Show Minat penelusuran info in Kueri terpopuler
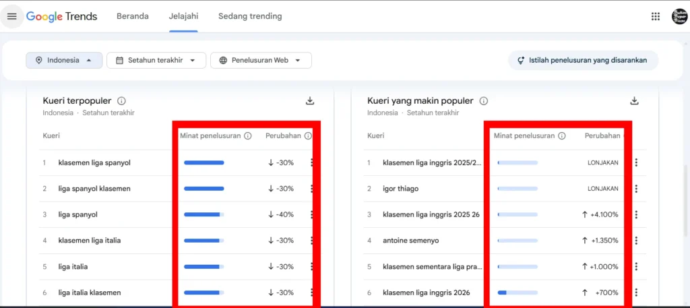 pos(248,136)
